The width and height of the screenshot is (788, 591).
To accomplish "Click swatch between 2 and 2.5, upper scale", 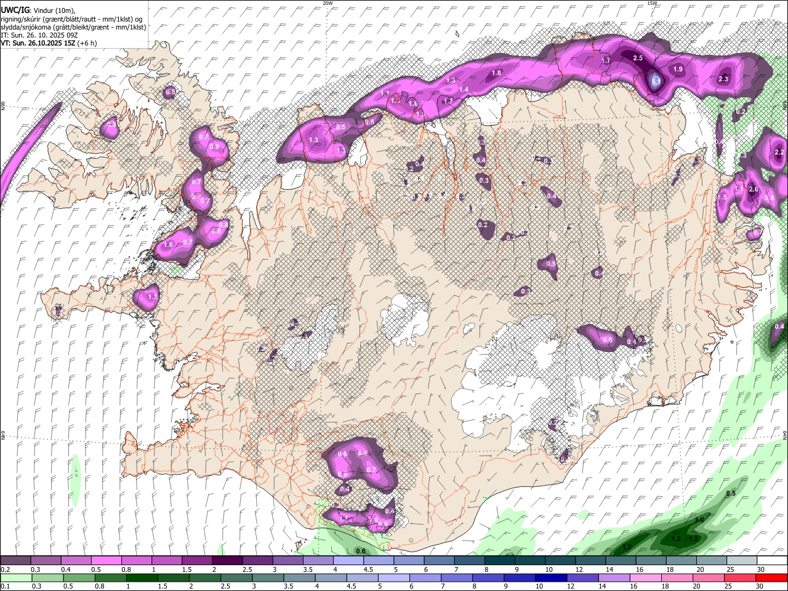I will [x=227, y=561].
